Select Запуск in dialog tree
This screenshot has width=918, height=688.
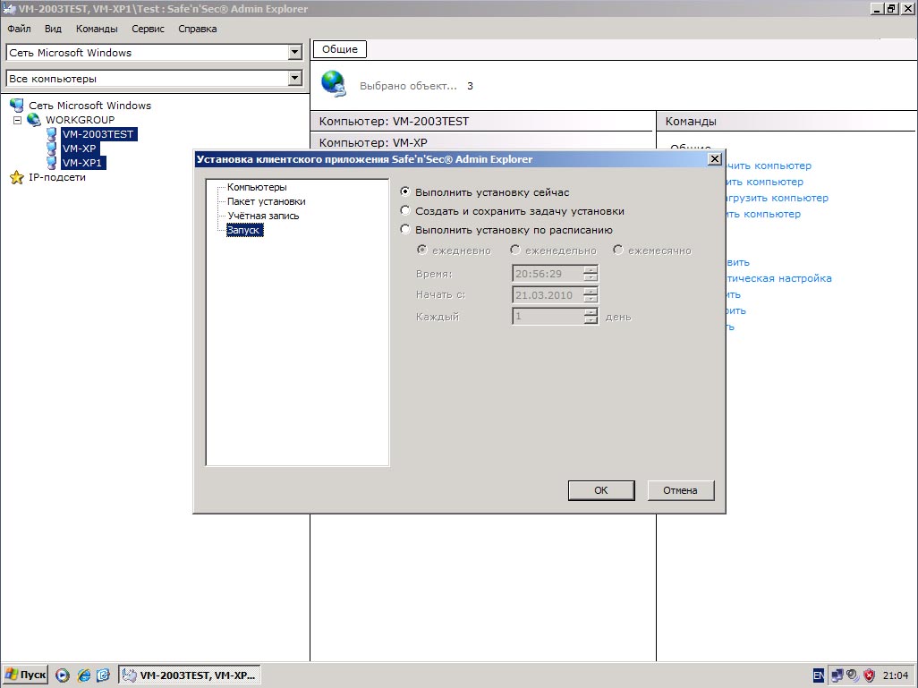[245, 230]
